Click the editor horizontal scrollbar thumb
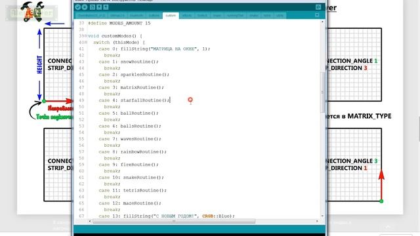Viewport: 420px width, 236px height. pos(174,222)
